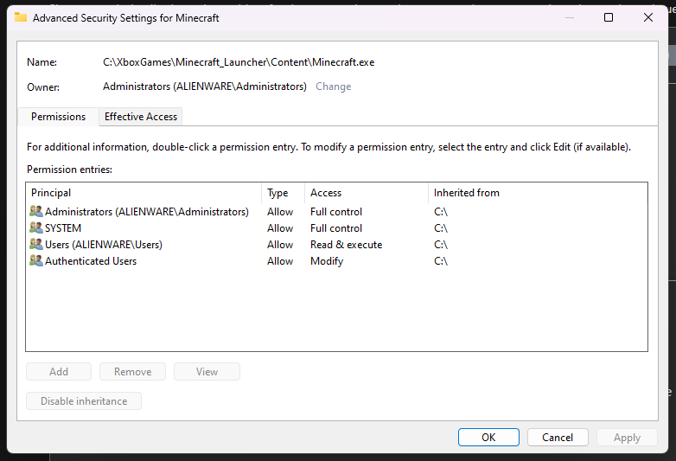Confirm with the OK button
The image size is (676, 461).
click(x=488, y=438)
